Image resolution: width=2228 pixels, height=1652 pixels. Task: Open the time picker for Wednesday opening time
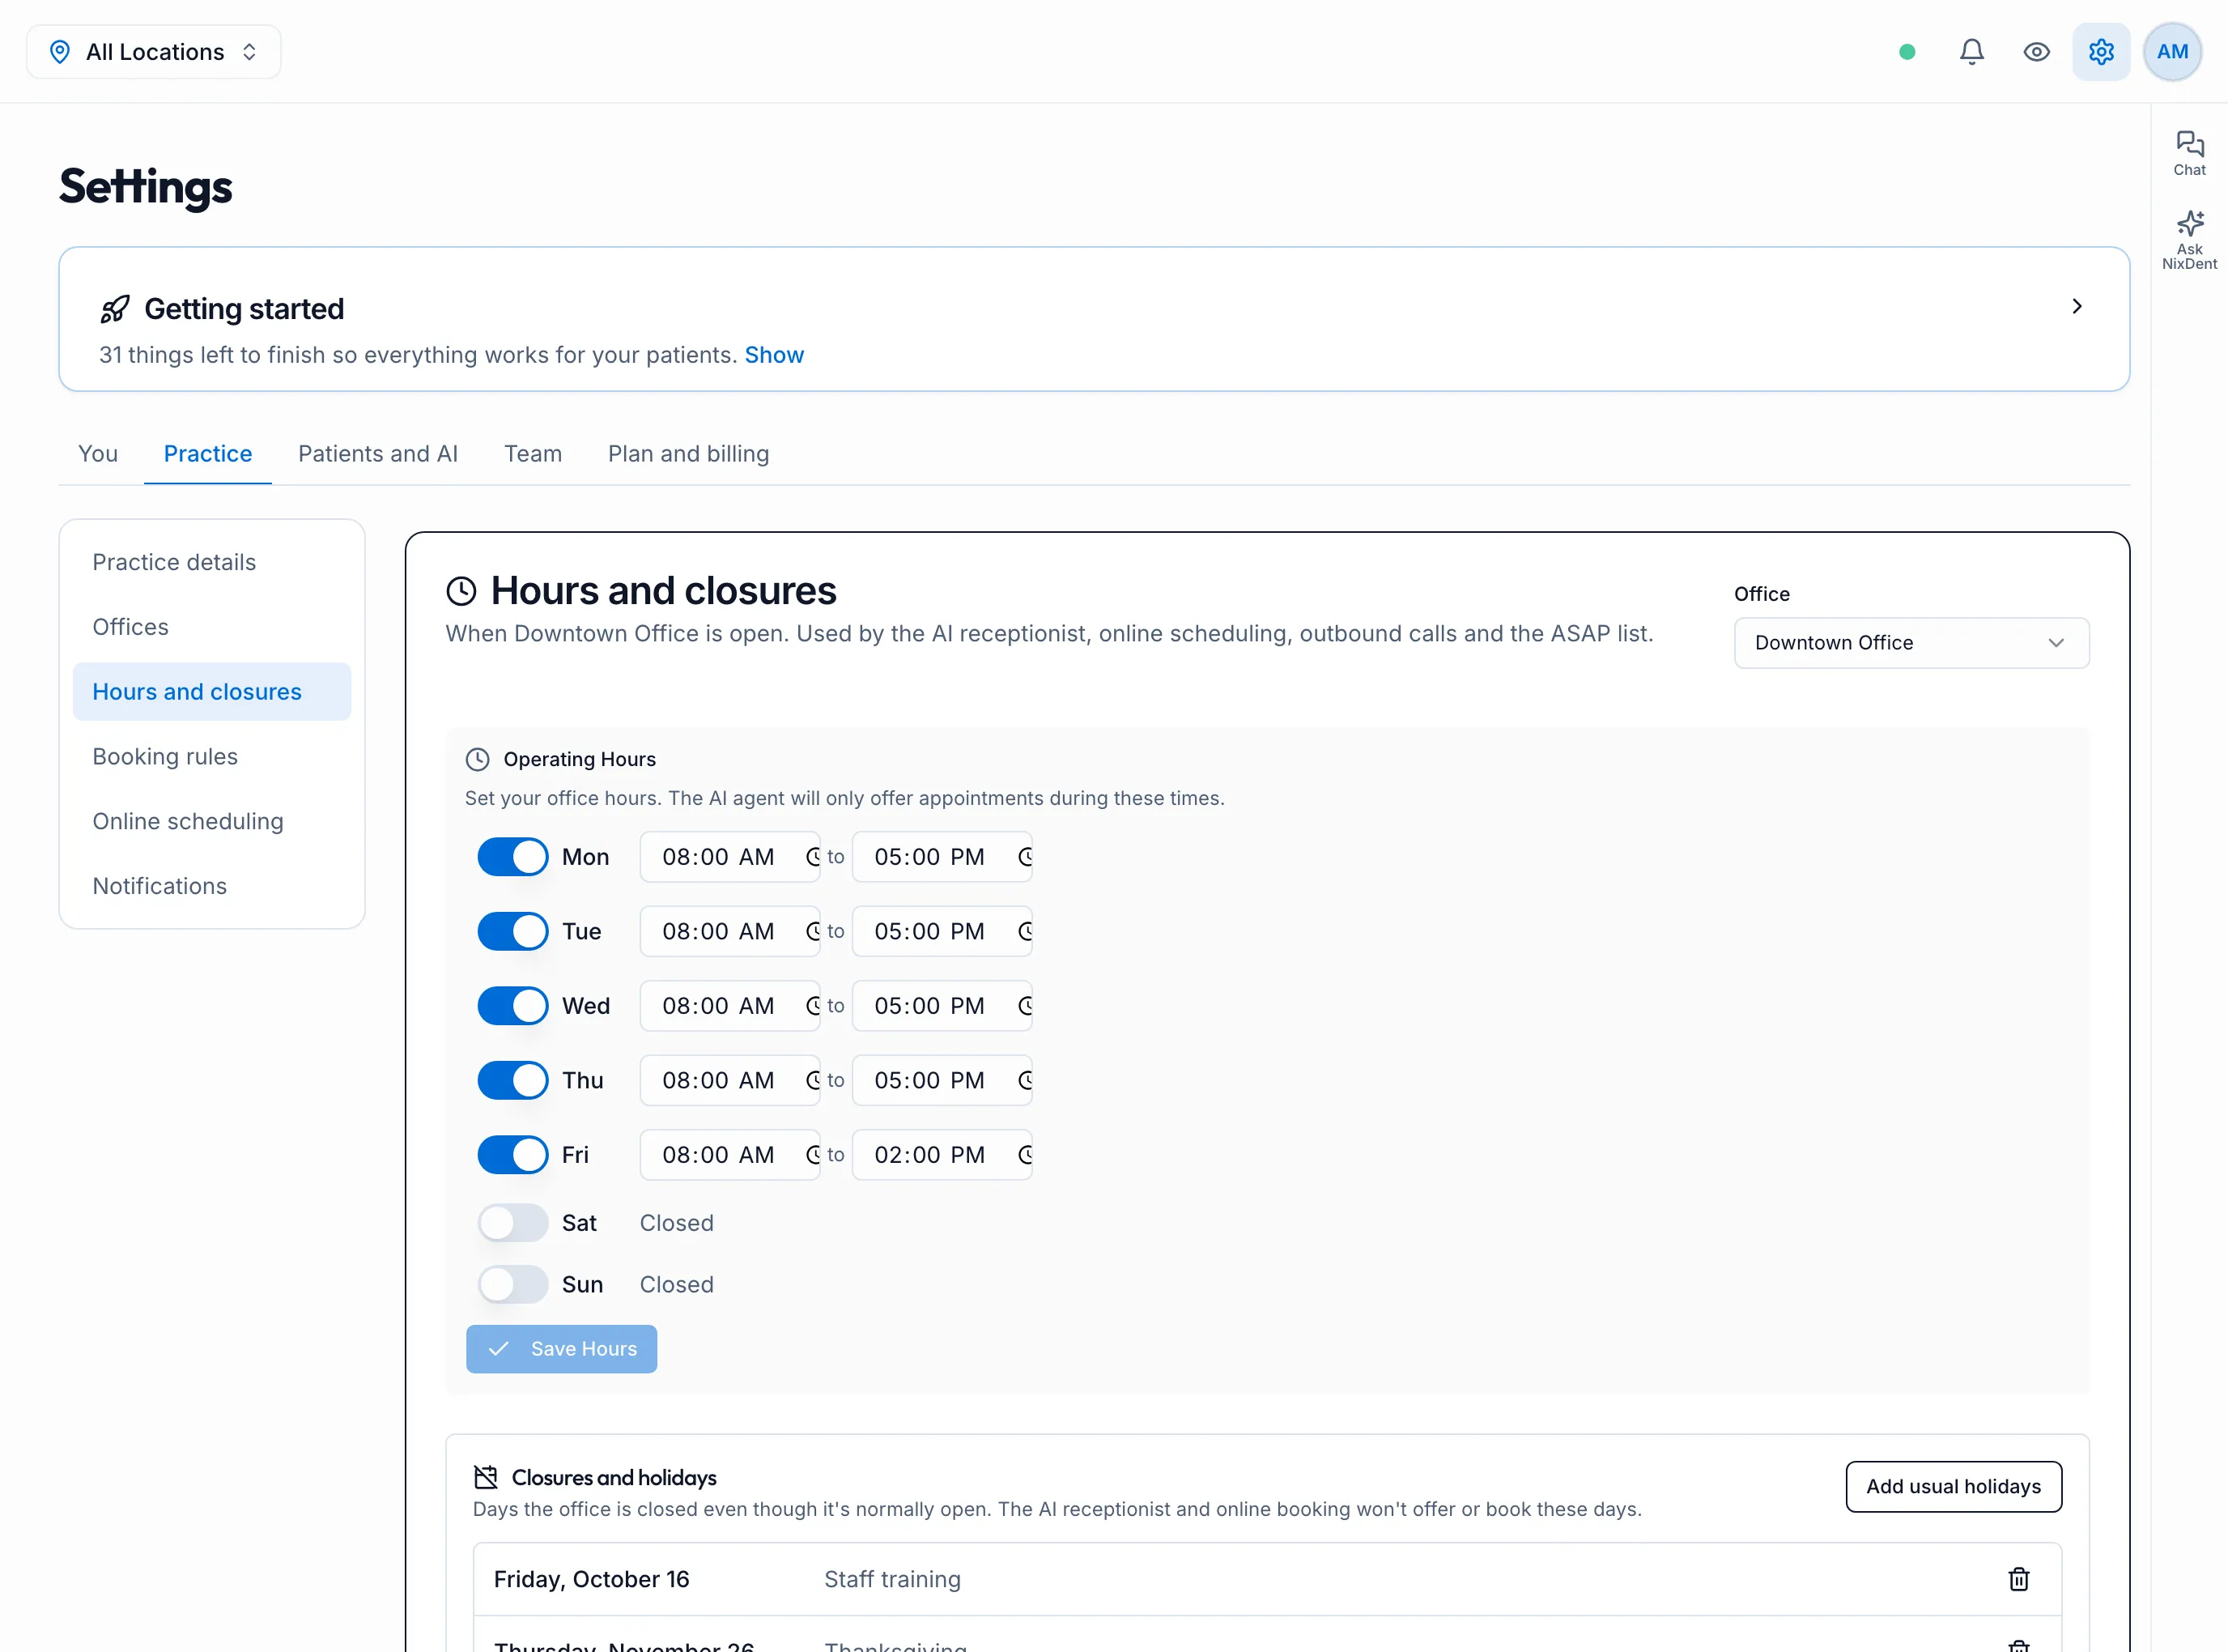[812, 1006]
